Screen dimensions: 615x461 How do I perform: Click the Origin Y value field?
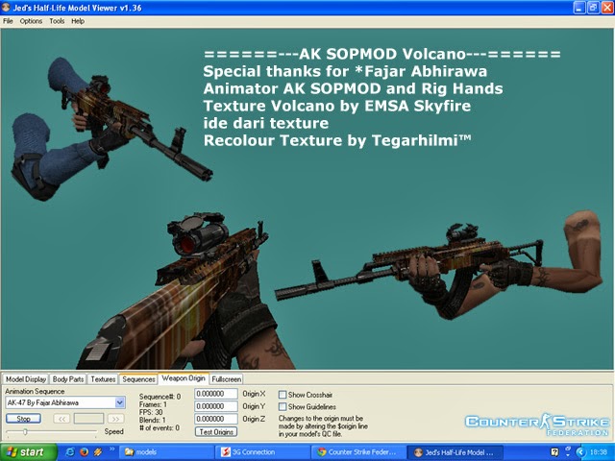coord(215,406)
